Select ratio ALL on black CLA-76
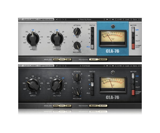 pos(92,93)
